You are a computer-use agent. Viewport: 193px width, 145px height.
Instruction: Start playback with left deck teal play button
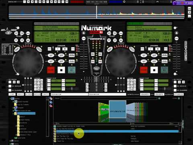tap(72, 70)
